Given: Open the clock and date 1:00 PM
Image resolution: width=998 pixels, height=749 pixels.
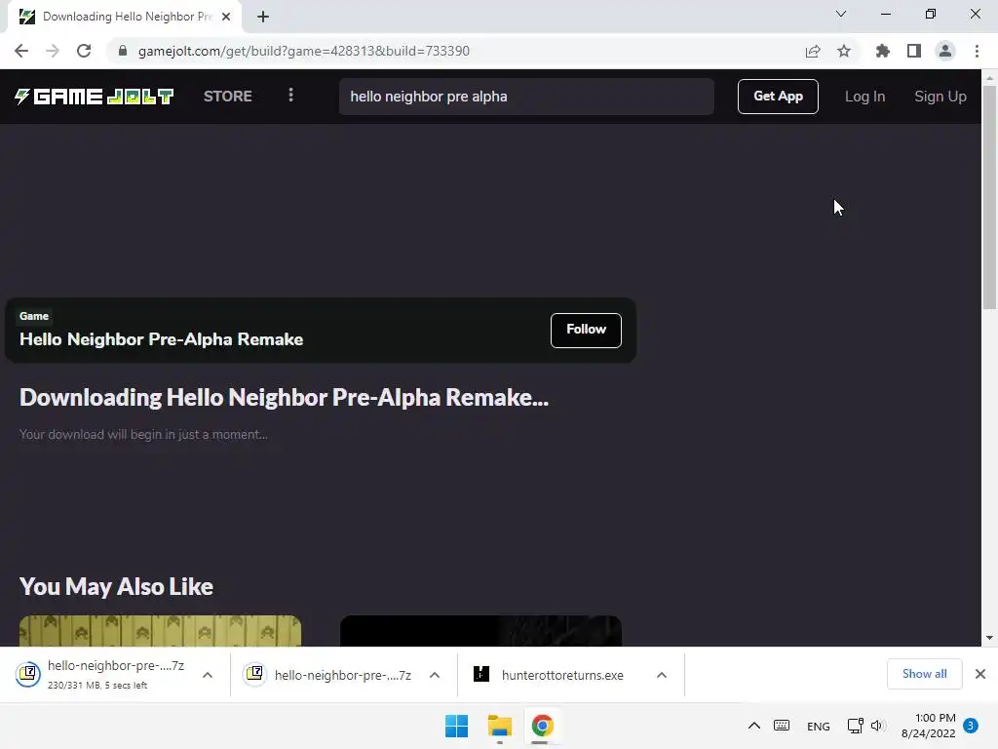Looking at the screenshot, I should point(929,726).
